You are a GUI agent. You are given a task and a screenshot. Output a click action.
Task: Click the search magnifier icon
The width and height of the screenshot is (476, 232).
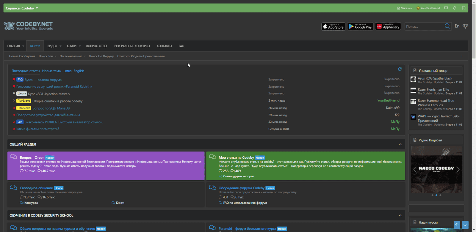[447, 26]
